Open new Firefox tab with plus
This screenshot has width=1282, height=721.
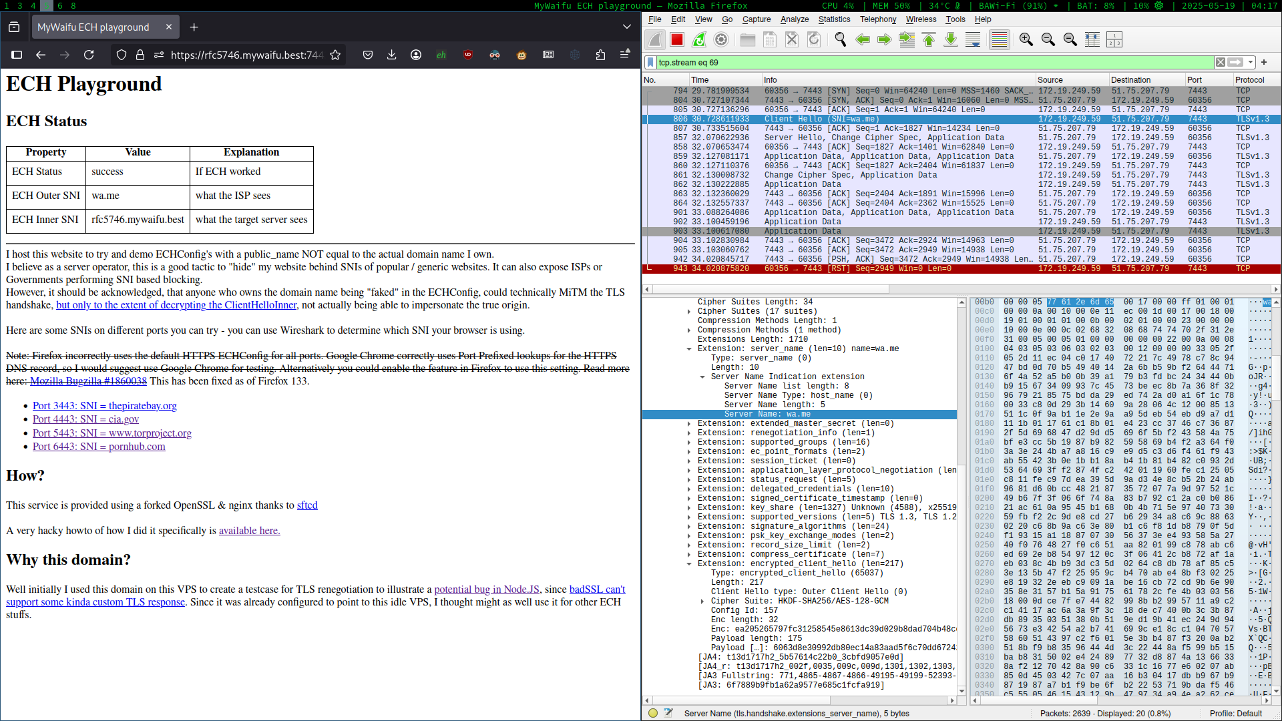pos(194,27)
